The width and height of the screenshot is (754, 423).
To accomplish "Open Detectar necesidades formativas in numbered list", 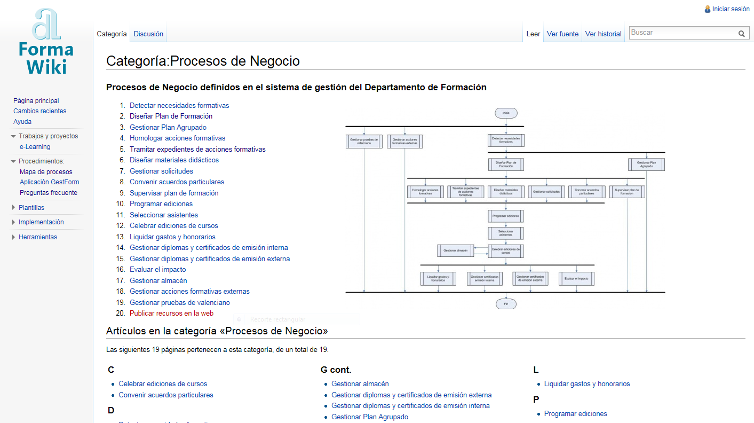I will click(x=179, y=105).
